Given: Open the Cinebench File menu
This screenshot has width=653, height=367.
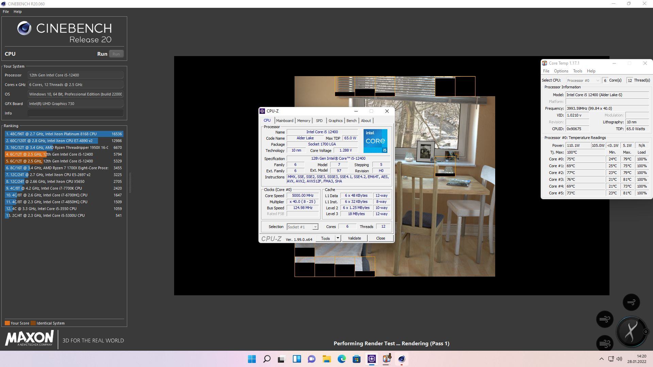Looking at the screenshot, I should [6, 12].
